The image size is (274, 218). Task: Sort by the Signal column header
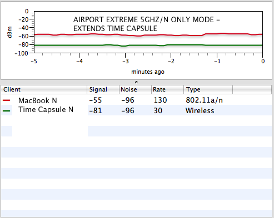point(103,89)
